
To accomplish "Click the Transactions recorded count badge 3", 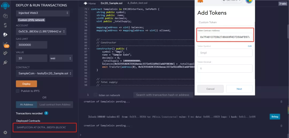I will pos(46,113).
